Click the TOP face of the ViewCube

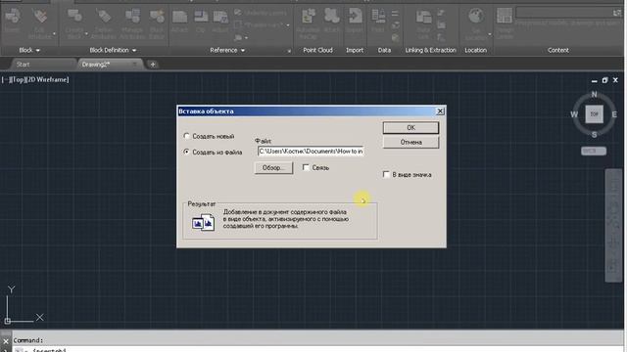click(x=595, y=114)
